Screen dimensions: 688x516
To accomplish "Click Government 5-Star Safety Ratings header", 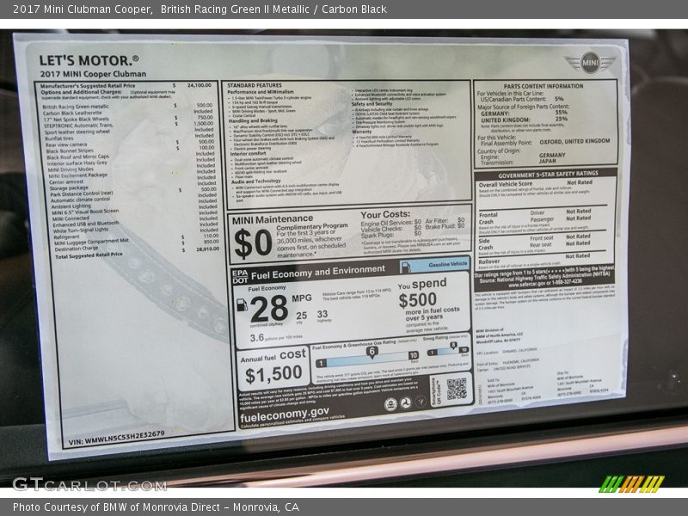I will [x=545, y=173].
